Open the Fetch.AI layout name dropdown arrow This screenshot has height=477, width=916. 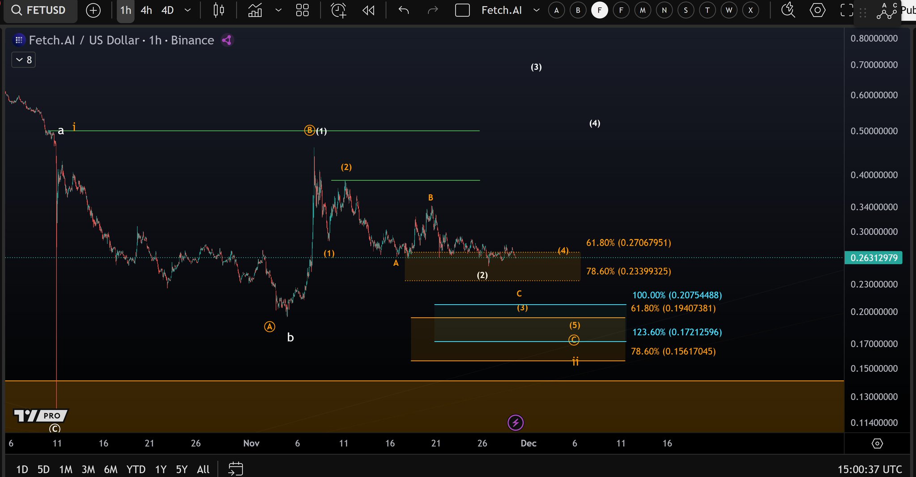pos(536,10)
